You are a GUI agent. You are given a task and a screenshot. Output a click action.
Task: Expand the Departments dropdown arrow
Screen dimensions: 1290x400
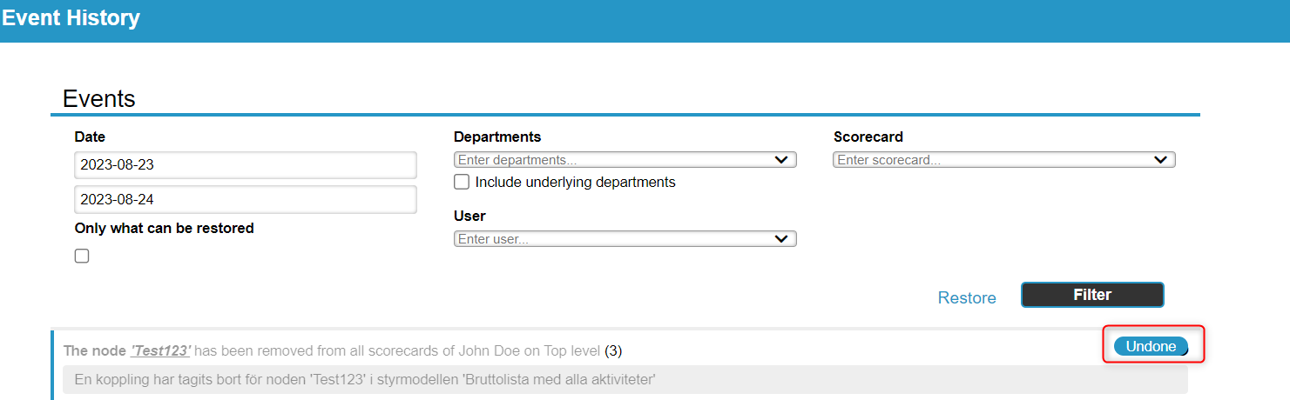[781, 160]
